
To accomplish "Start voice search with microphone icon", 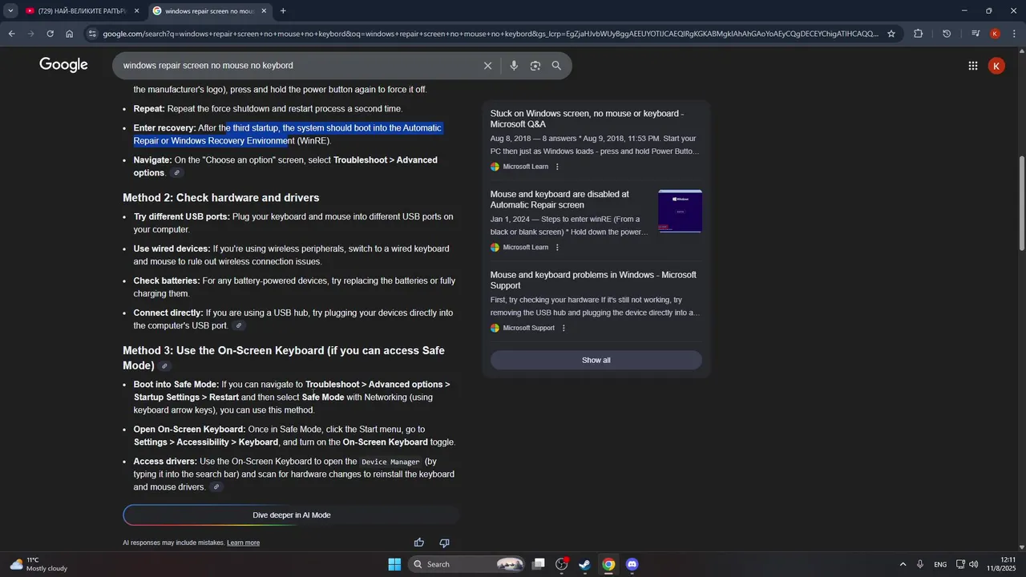I will pos(514,66).
